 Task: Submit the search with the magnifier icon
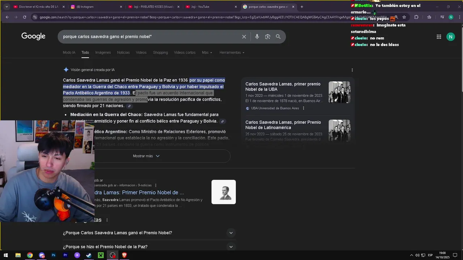coord(278,36)
